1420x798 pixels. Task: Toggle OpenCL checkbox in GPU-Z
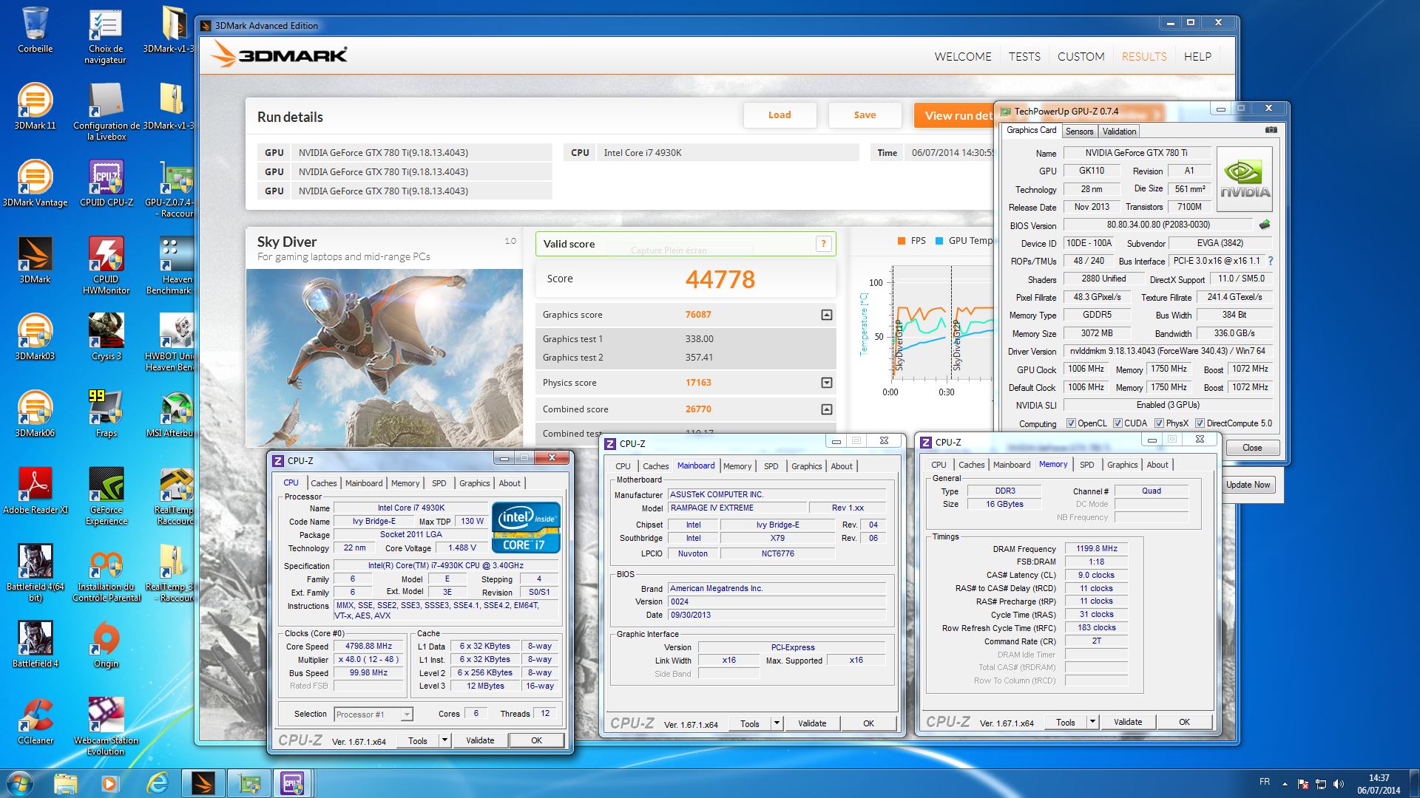tap(1071, 423)
